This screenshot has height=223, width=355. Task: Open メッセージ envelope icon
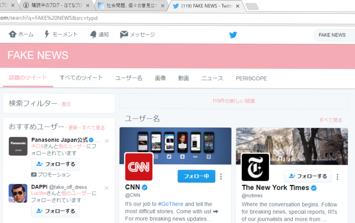124,35
